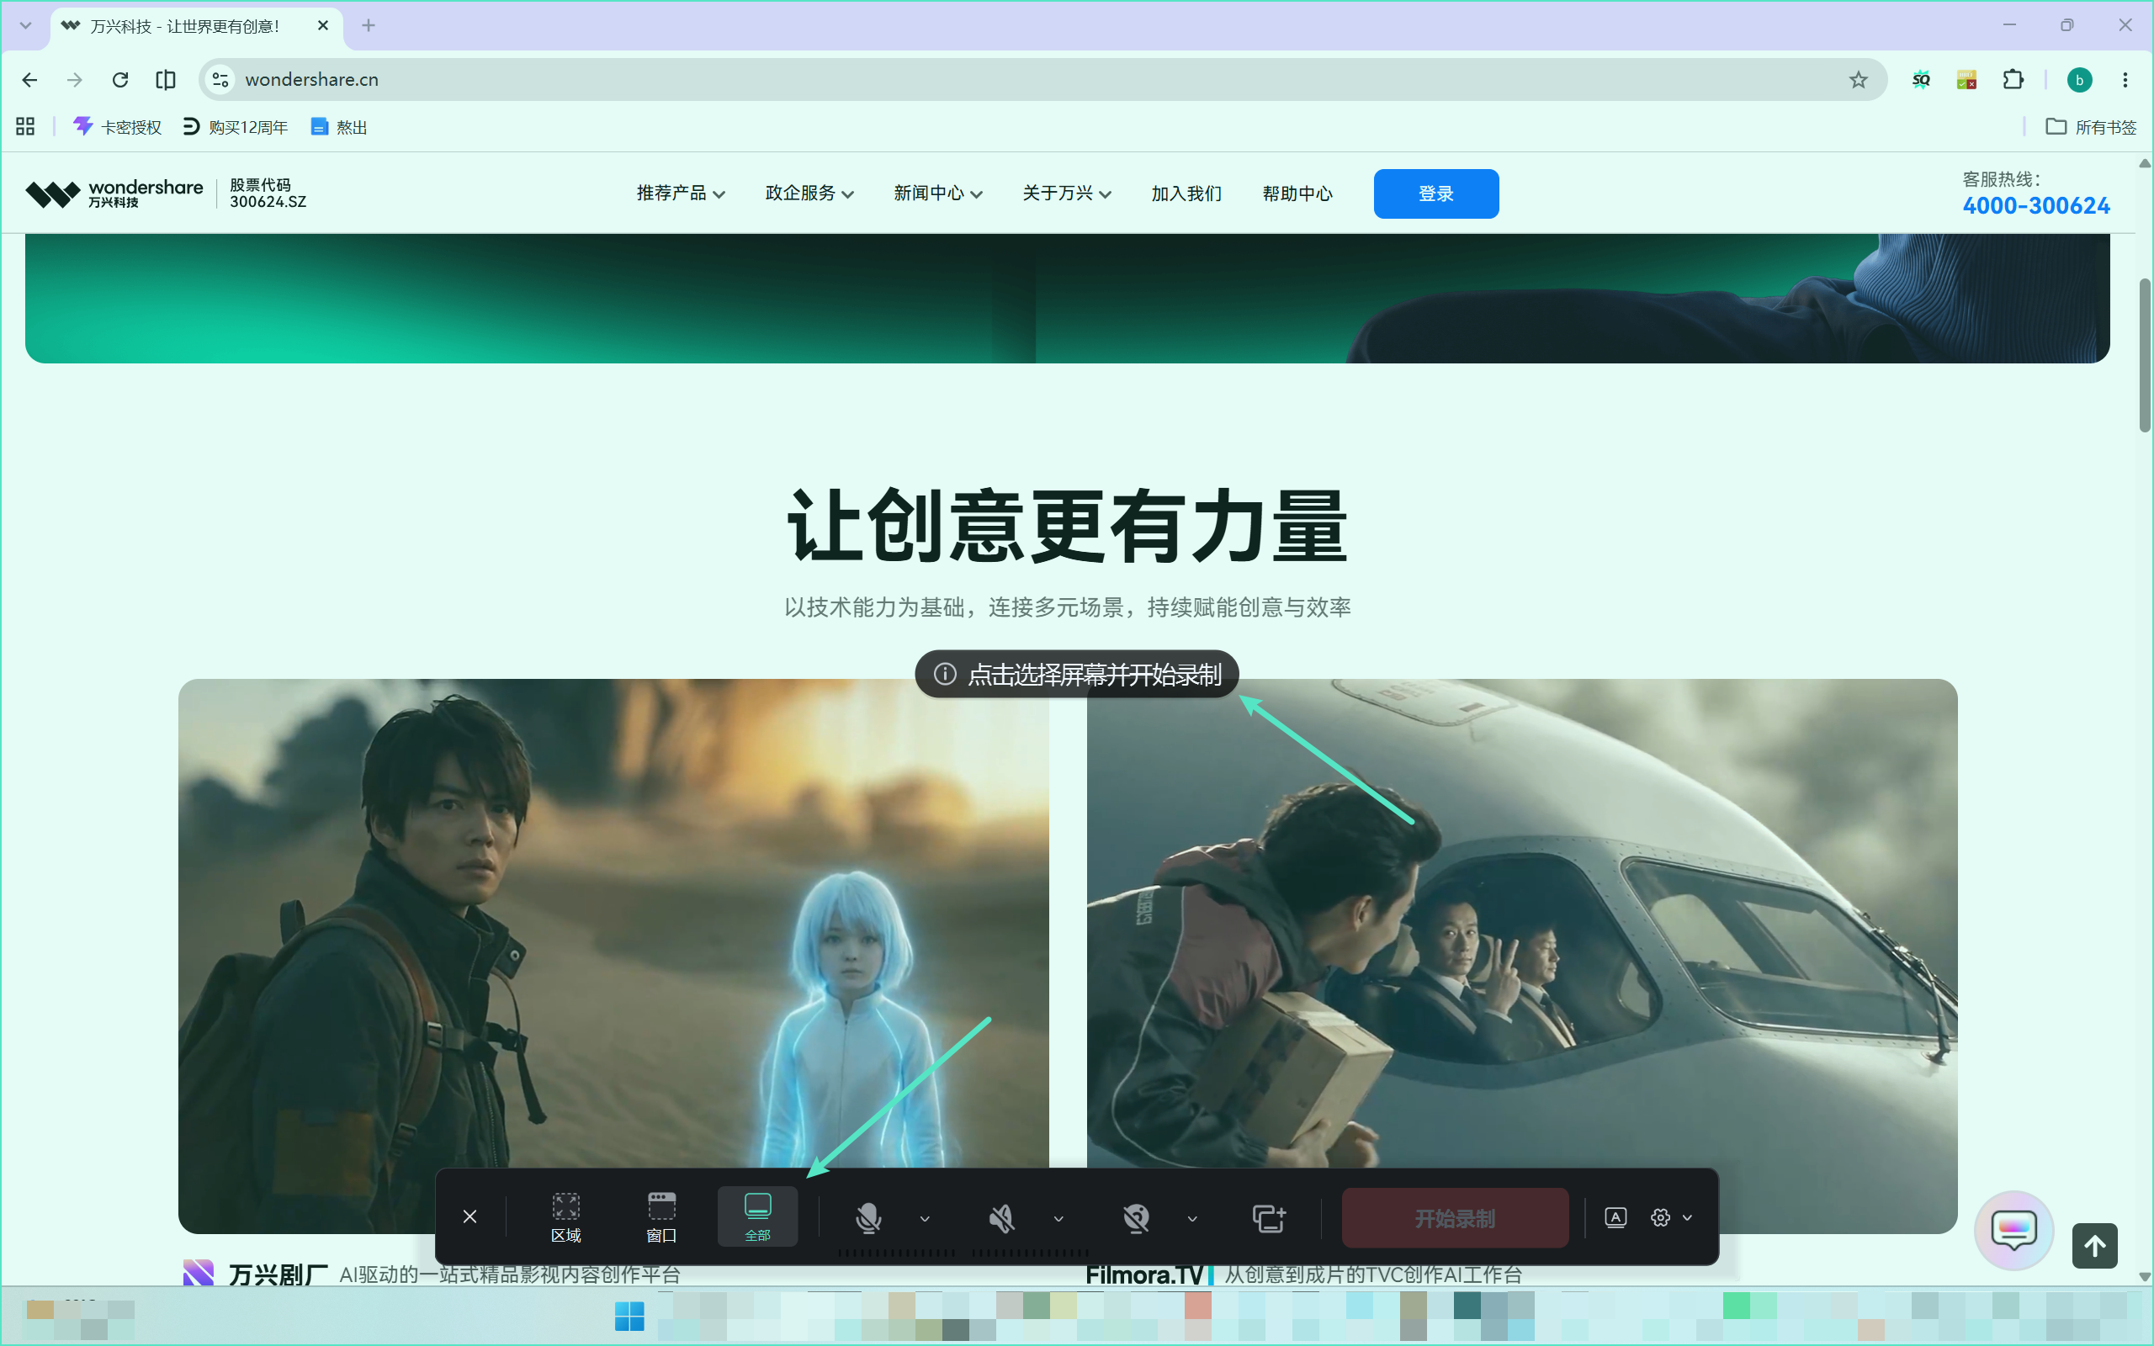Open the Windows Start button in taskbar
This screenshot has width=2154, height=1346.
coord(629,1316)
